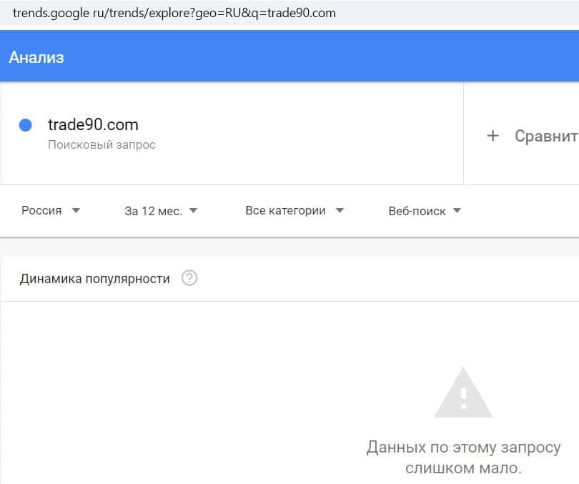Screen dimensions: 579x484
Task: Expand the arrow beside За 12 мес.
Action: pos(193,211)
